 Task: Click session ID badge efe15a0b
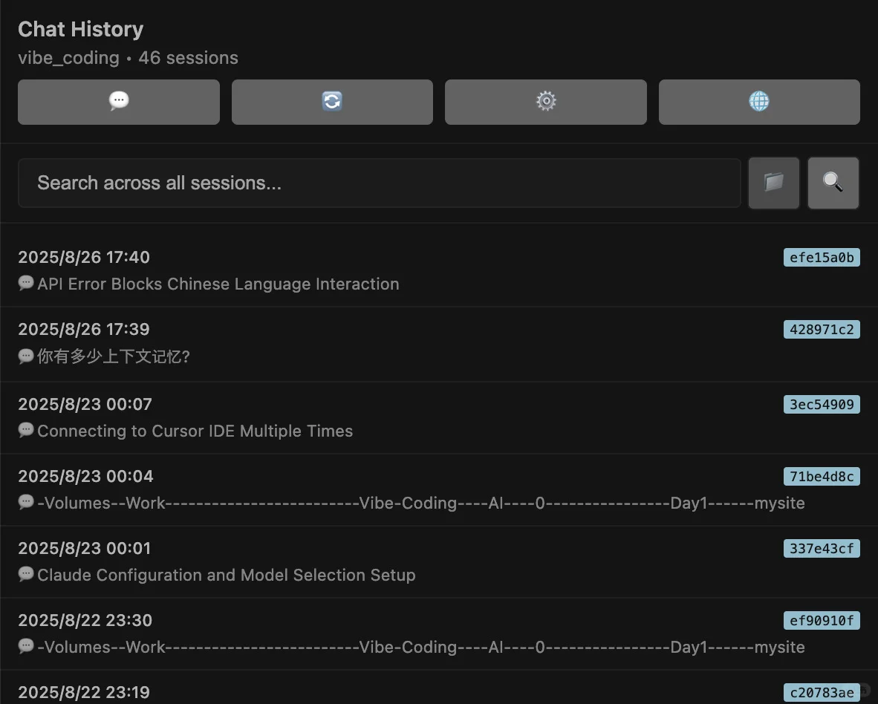822,258
